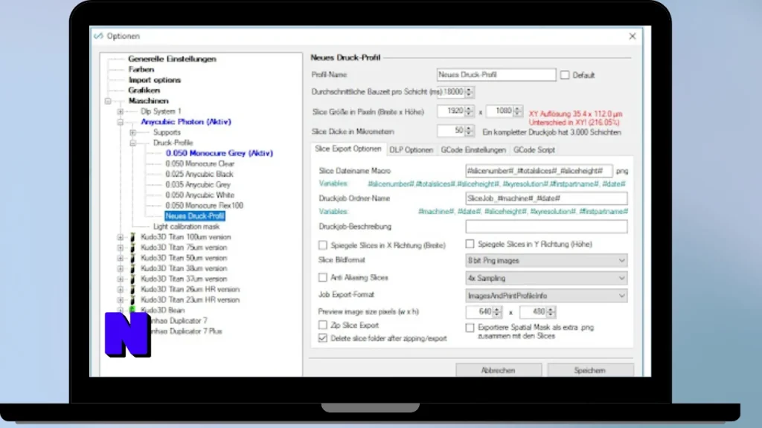Screen dimensions: 762x428
Task: Select the 0.050 Anycubic White profile
Action: 199,195
